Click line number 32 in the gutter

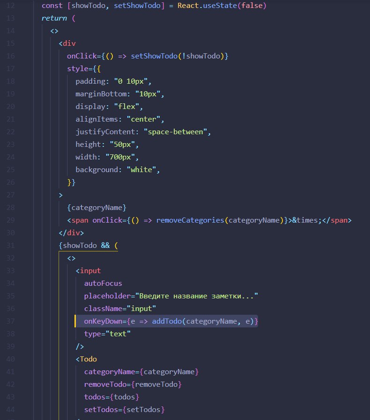(10, 258)
